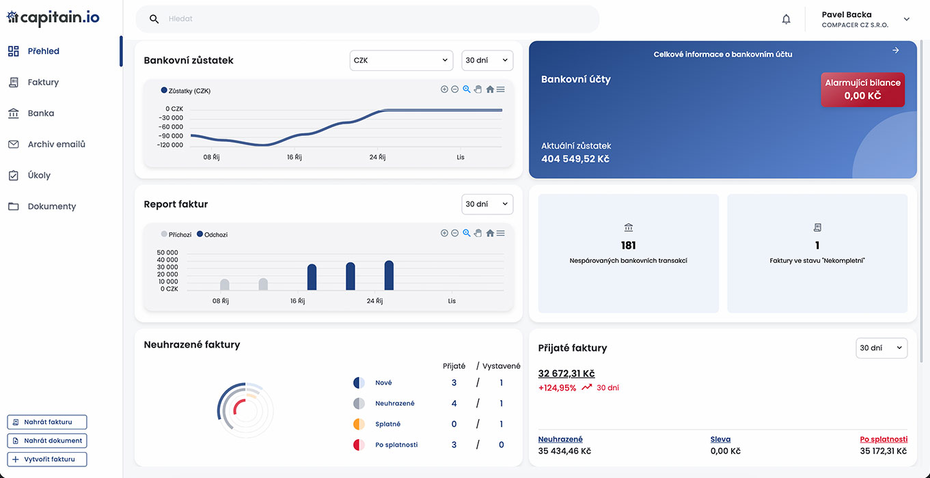The image size is (930, 478).
Task: Click the Nahrát fakturu button
Action: 46,422
